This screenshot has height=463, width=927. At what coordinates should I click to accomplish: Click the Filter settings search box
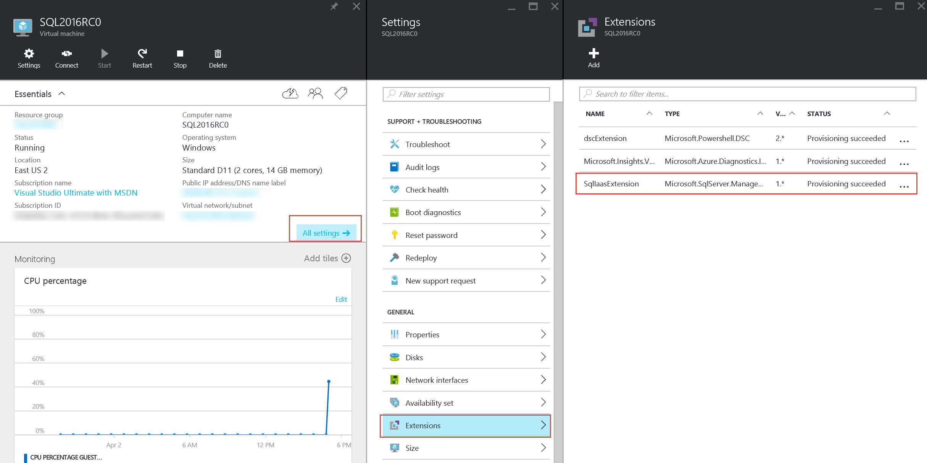pyautogui.click(x=466, y=94)
